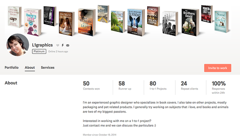The image size is (240, 140).
Task: Click the envelope message icon
Action: 67,46
